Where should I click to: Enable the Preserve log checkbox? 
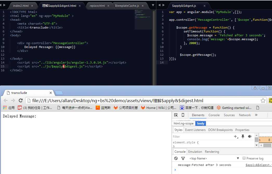coord(244,158)
